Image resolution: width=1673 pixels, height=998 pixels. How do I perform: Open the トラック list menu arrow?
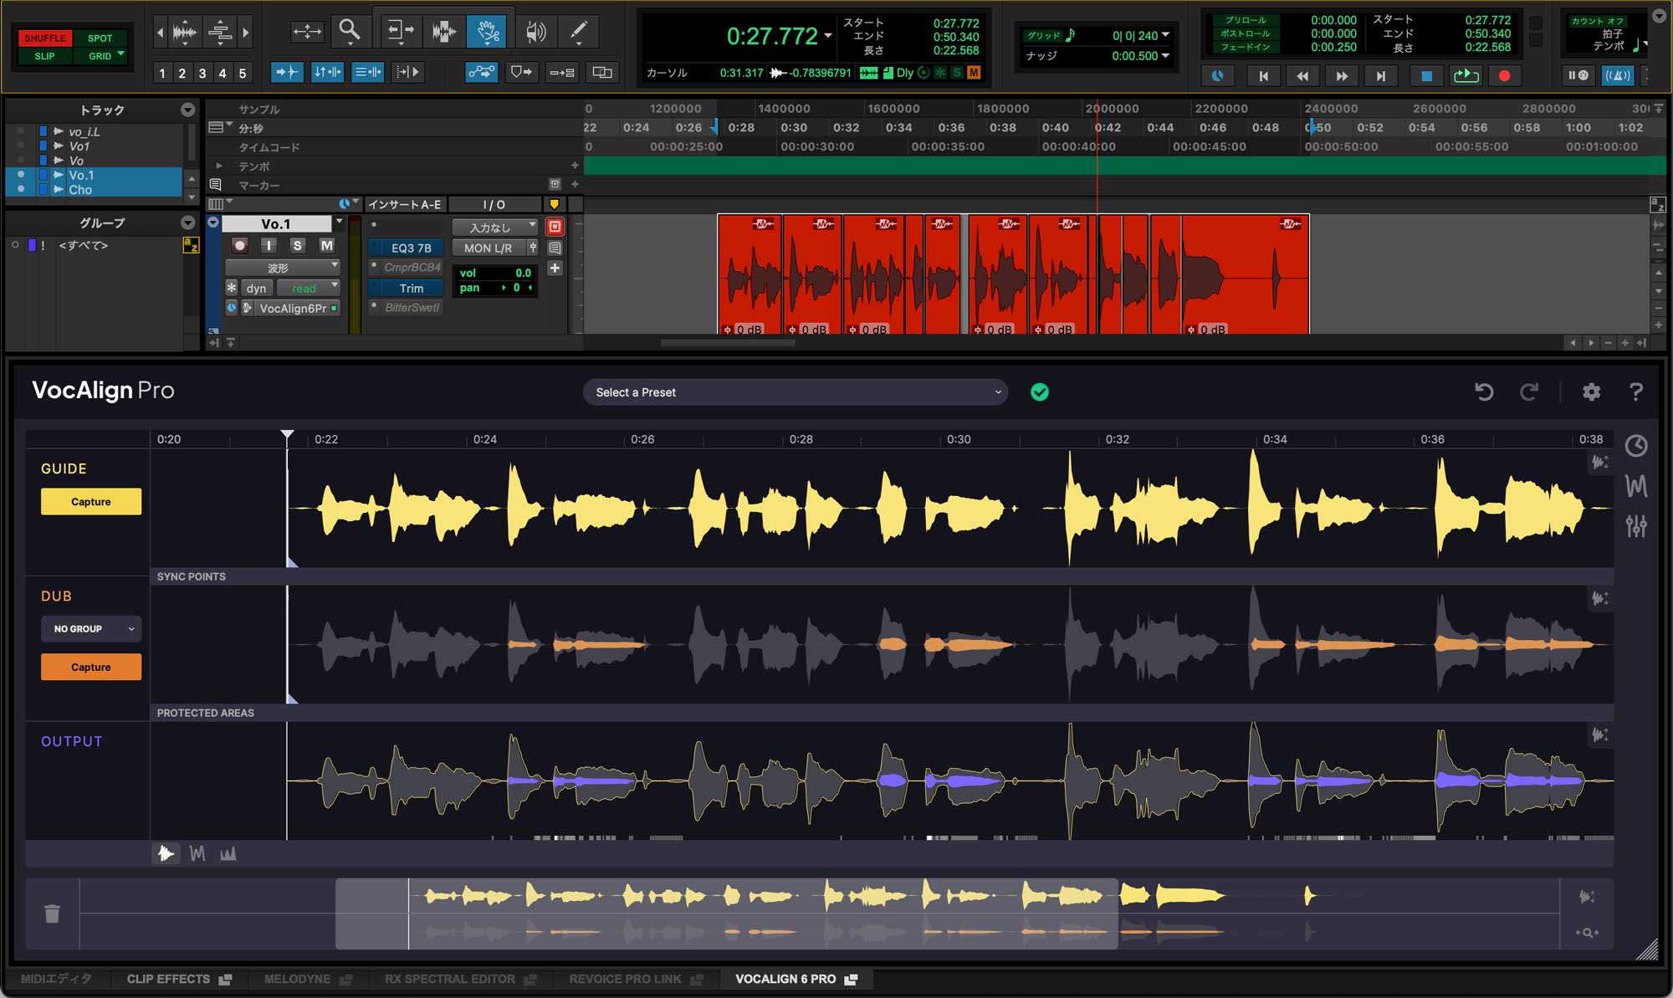pos(187,110)
